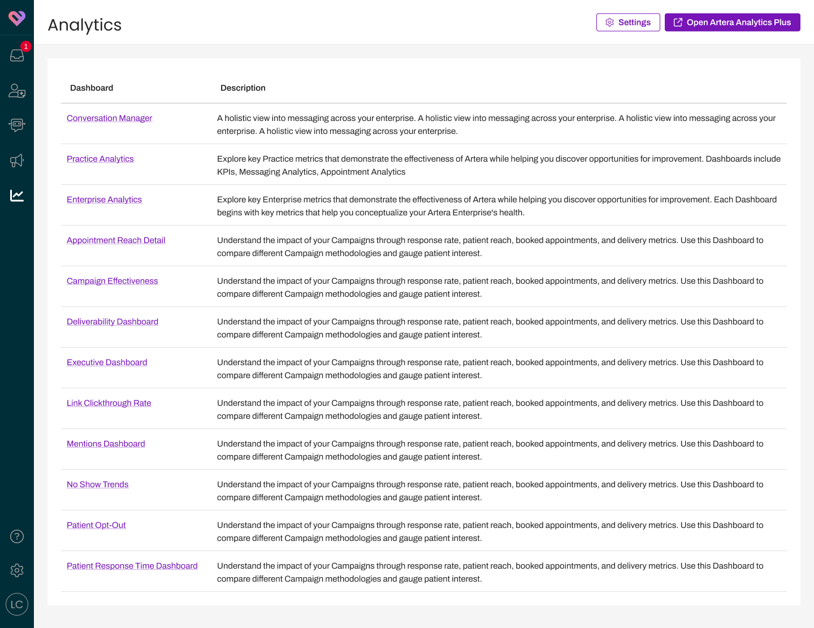Open the Practice Analytics link
The image size is (814, 628).
[x=100, y=159]
